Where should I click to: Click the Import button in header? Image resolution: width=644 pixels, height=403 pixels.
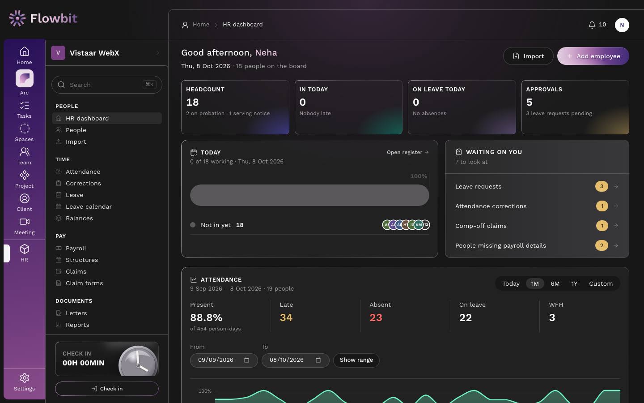click(x=528, y=56)
